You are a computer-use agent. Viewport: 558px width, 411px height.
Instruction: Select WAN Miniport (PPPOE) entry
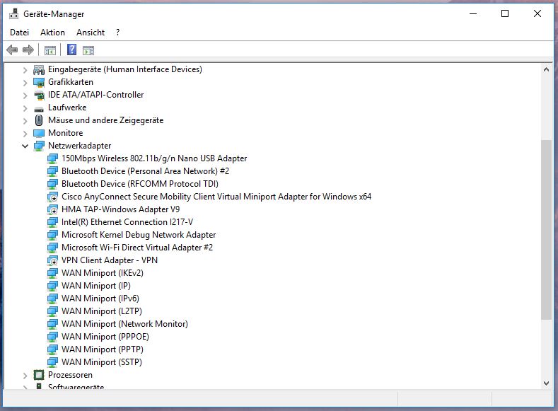105,337
